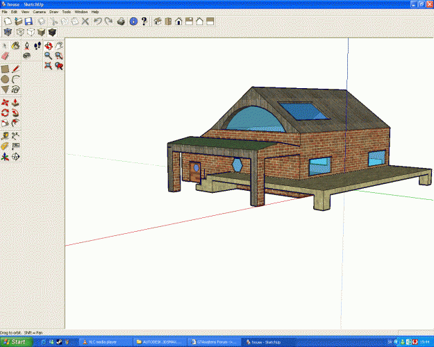Select the Paint Bucket tool

(x=15, y=45)
